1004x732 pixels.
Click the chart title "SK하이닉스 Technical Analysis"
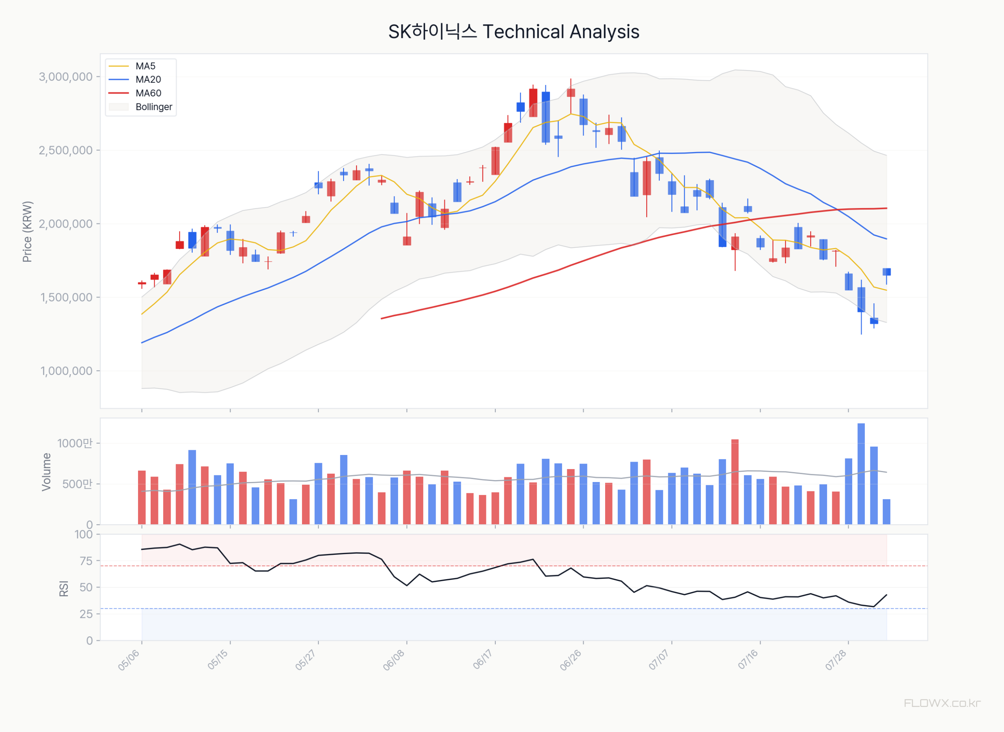513,32
